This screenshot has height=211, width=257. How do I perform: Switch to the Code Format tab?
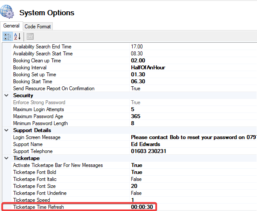(x=38, y=27)
